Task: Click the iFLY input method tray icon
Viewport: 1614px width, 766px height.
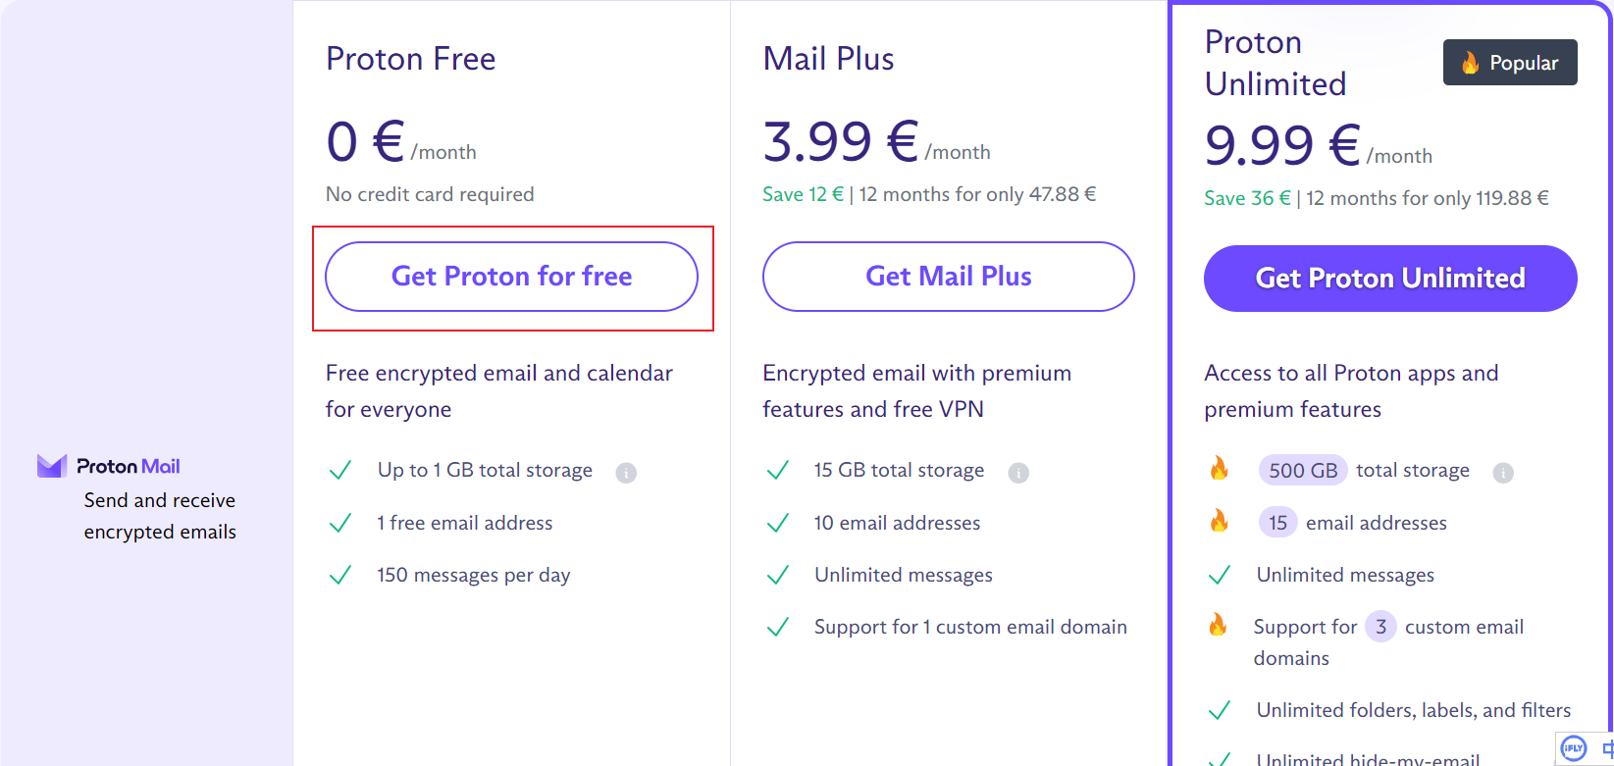Action: coord(1574,748)
